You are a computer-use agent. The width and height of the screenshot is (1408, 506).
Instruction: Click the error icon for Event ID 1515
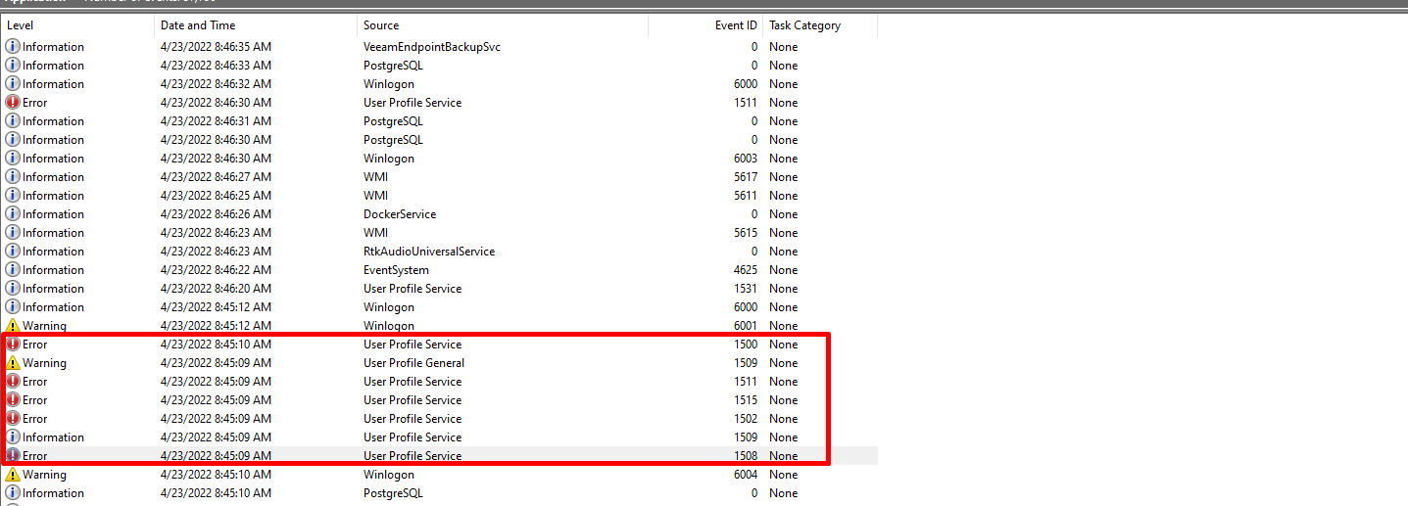pyautogui.click(x=13, y=400)
